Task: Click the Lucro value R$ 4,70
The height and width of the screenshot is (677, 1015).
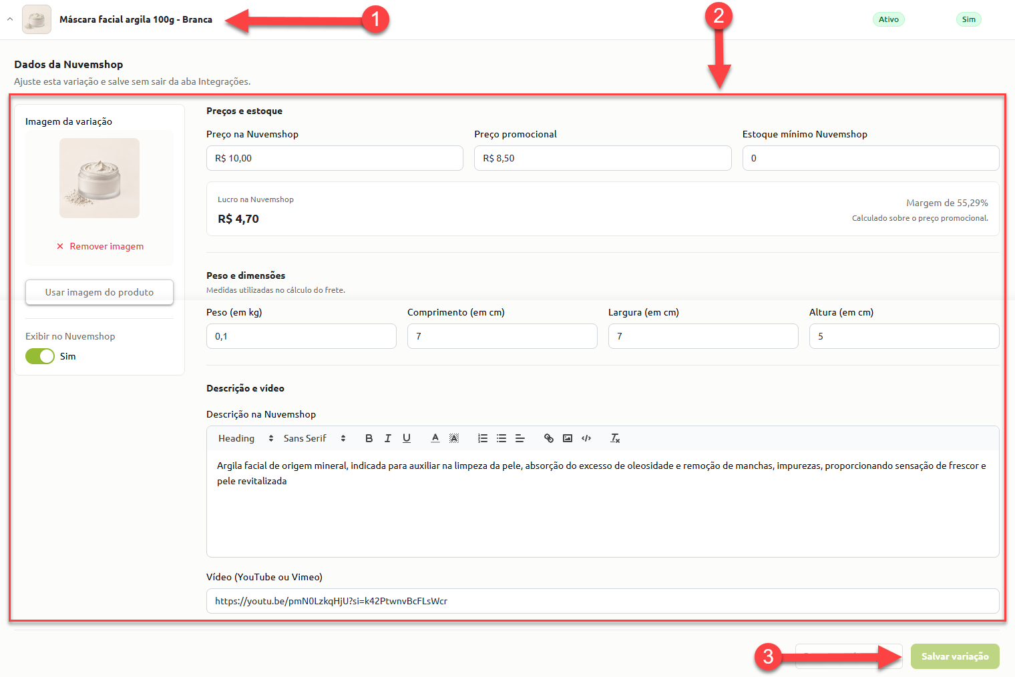Action: point(238,219)
